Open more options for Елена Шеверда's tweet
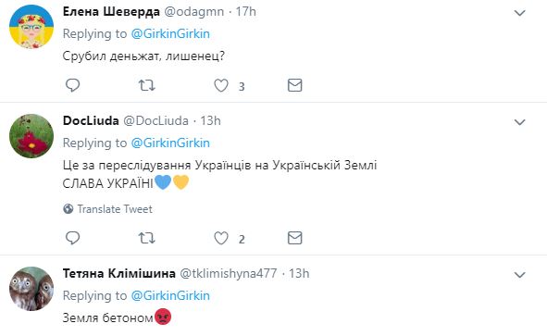This screenshot has width=547, height=336. tap(520, 13)
